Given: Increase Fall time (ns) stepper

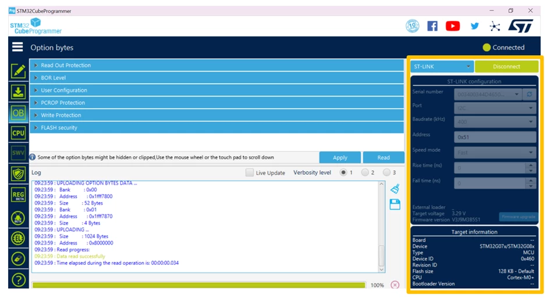Looking at the screenshot, I should (x=531, y=180).
